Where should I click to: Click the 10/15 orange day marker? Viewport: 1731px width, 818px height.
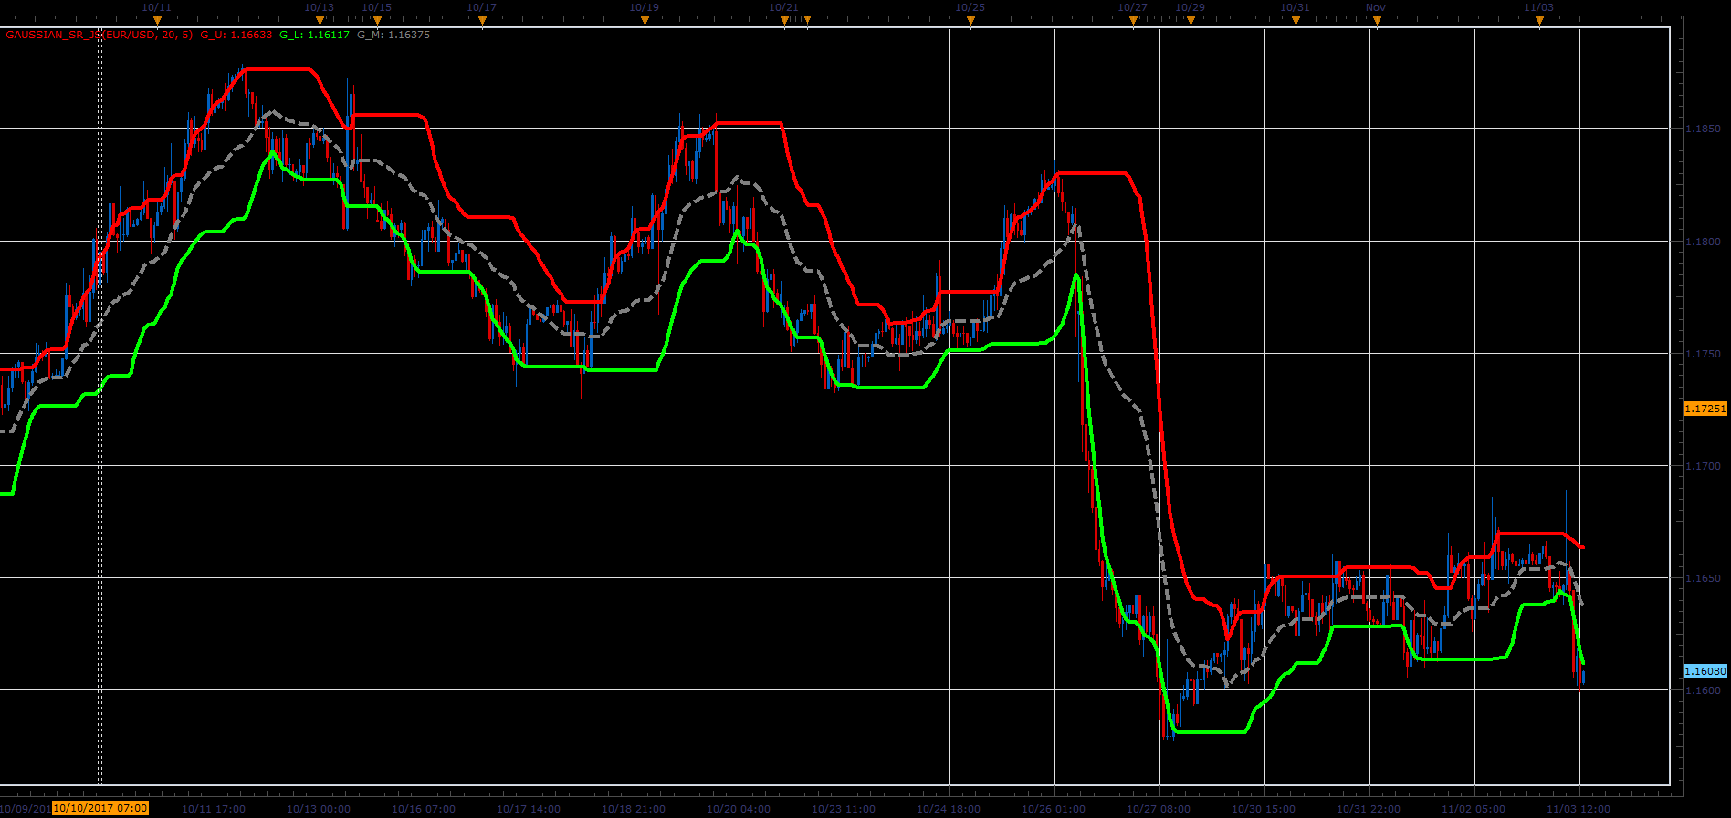point(376,20)
